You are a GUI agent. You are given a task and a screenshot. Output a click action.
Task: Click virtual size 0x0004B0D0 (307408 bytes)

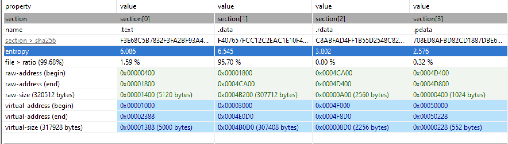click(258, 127)
